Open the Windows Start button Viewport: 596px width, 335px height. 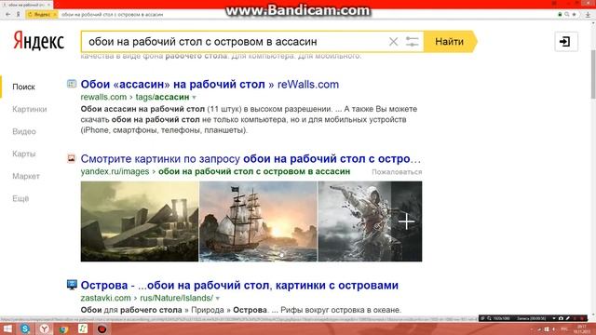[7, 328]
